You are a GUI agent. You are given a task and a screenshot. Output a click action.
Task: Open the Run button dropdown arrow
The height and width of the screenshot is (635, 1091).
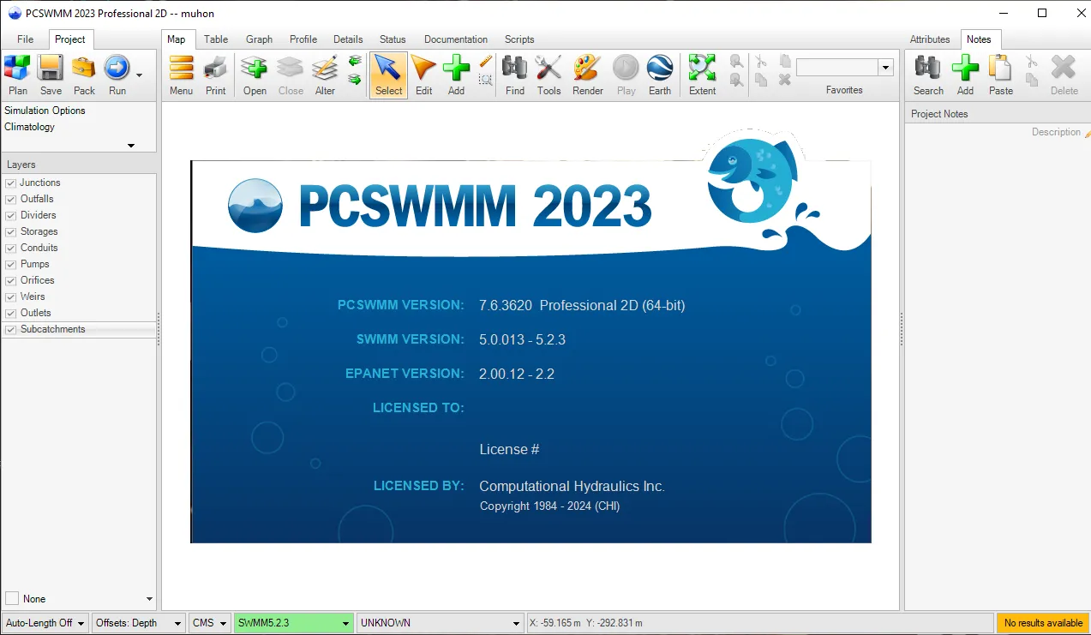click(x=139, y=75)
